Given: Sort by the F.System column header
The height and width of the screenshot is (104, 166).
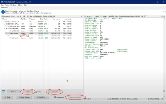Looking at the screenshot, I should point(33,19).
